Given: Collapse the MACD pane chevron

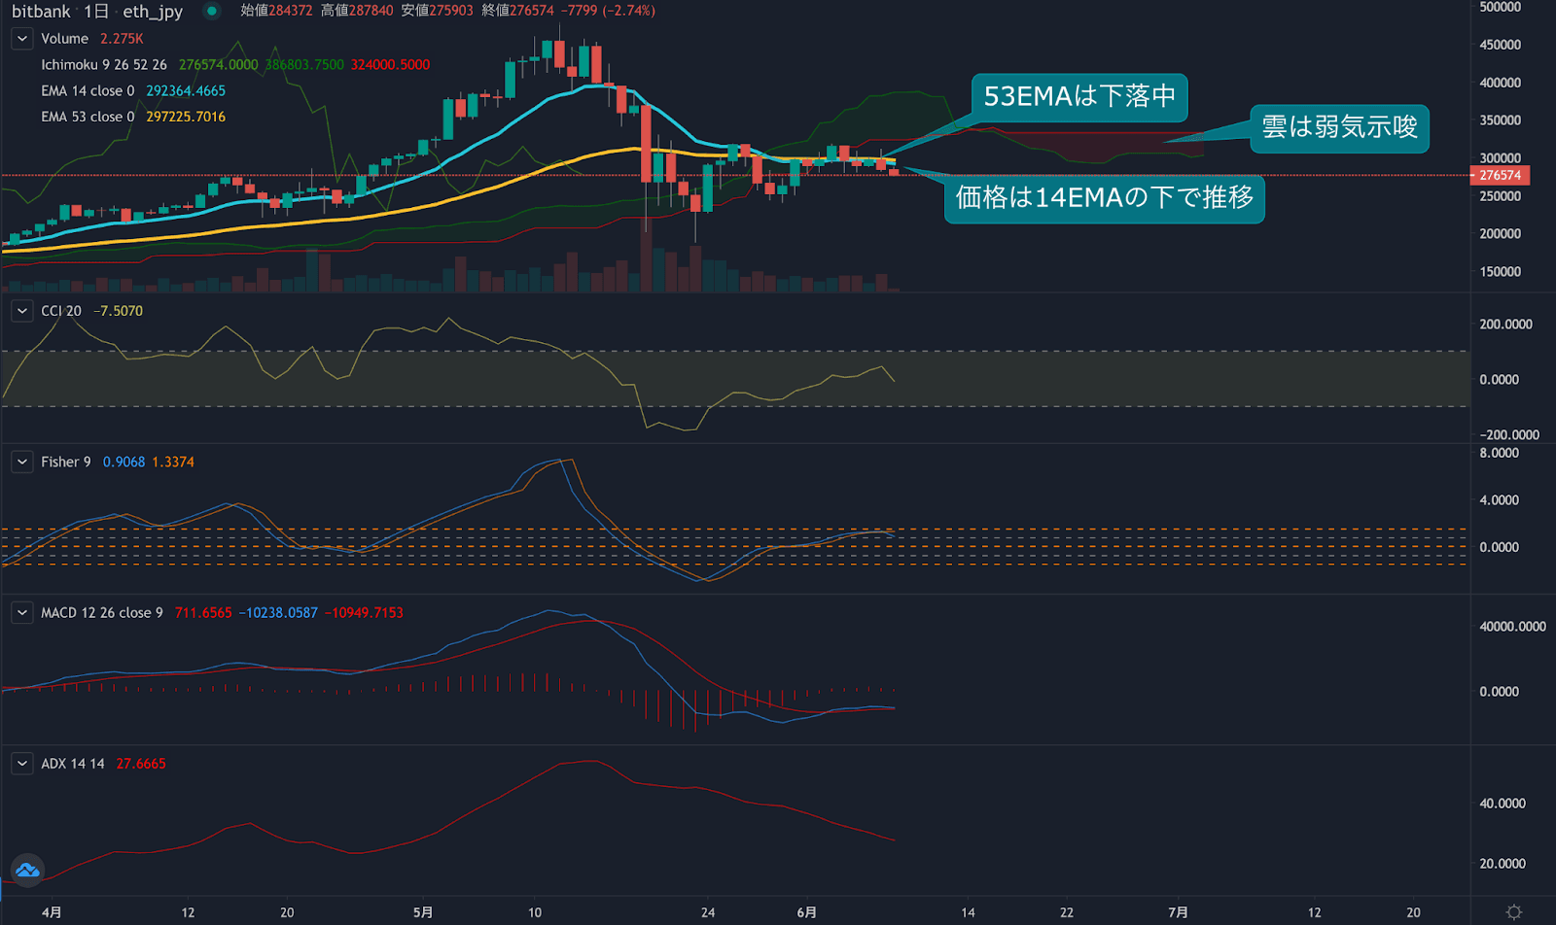Looking at the screenshot, I should pyautogui.click(x=21, y=613).
